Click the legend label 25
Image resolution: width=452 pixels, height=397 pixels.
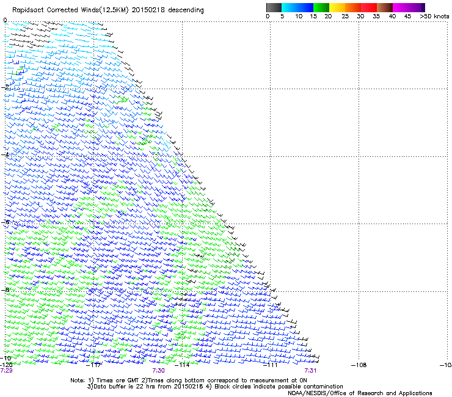click(345, 16)
